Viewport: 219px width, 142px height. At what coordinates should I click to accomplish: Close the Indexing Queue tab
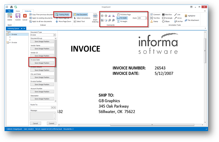(x=24, y=29)
